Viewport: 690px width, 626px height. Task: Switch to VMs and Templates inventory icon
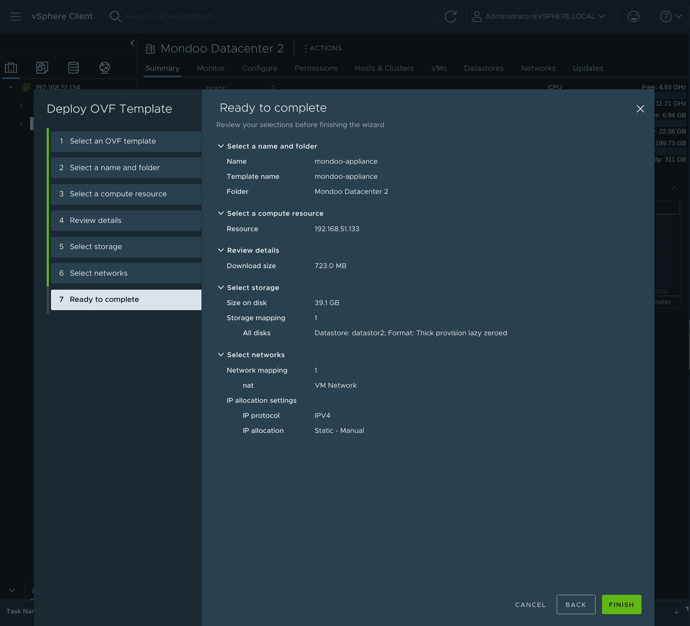tap(42, 67)
